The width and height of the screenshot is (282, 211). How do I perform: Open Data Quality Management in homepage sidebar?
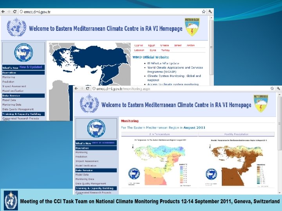point(18,109)
